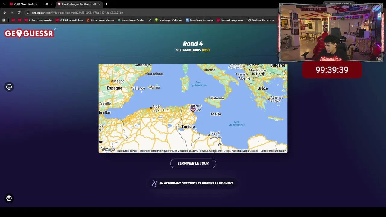Mute the DIVA YouTube tab audio
The image size is (386, 217).
tap(46, 4)
